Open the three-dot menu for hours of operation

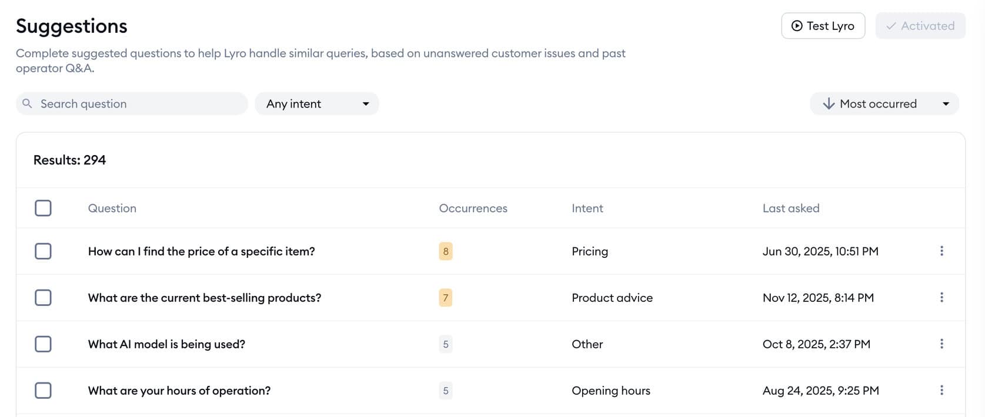coord(941,391)
